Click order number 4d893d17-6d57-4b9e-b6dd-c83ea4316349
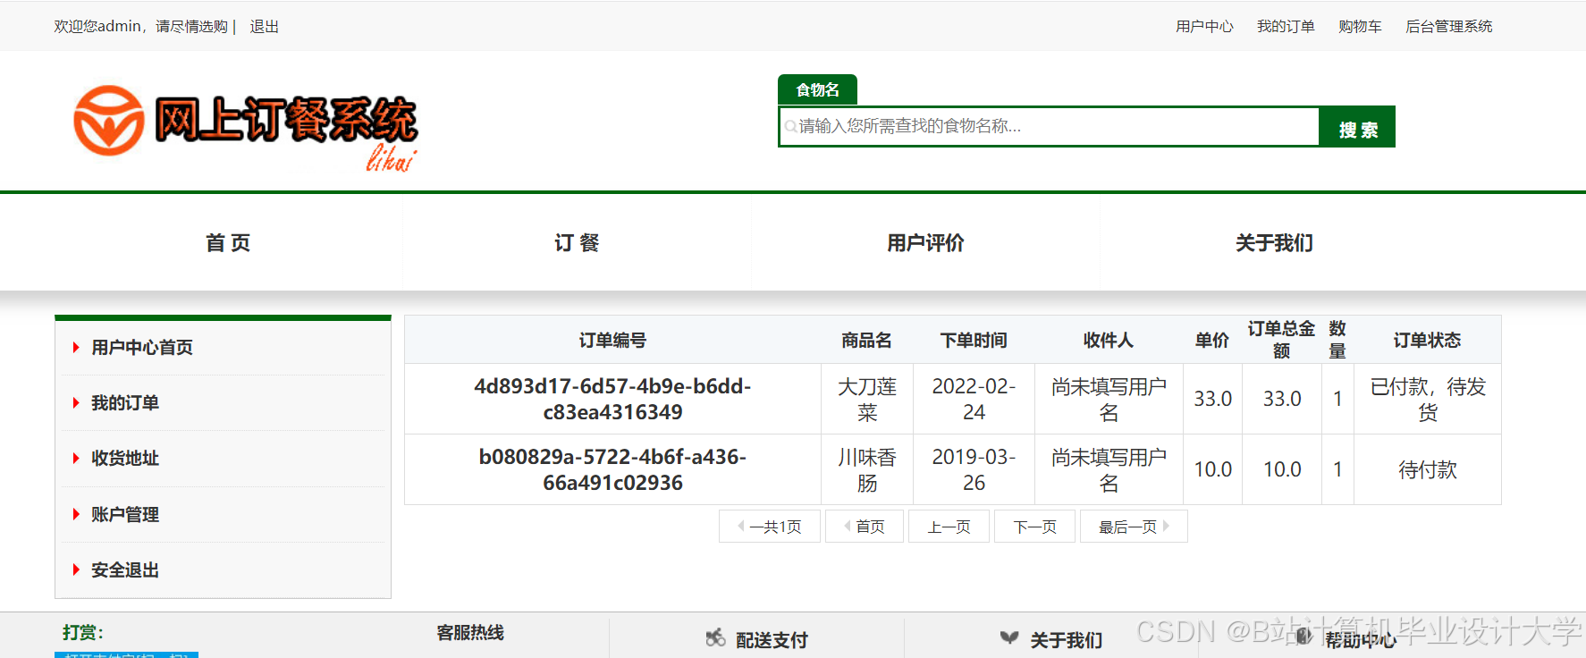 [612, 399]
